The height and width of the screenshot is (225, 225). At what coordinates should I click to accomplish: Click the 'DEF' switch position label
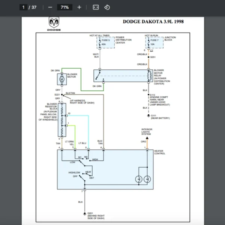pos(91,178)
